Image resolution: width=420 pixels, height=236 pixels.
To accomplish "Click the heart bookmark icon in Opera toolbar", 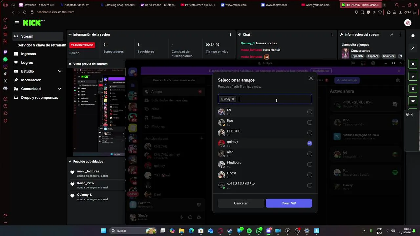I will point(380,12).
